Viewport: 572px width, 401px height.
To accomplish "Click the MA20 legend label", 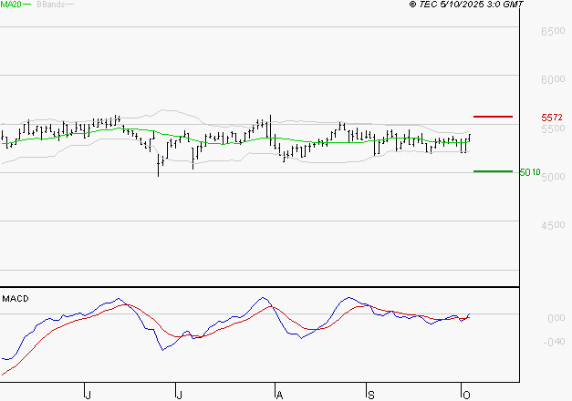I will [10, 5].
